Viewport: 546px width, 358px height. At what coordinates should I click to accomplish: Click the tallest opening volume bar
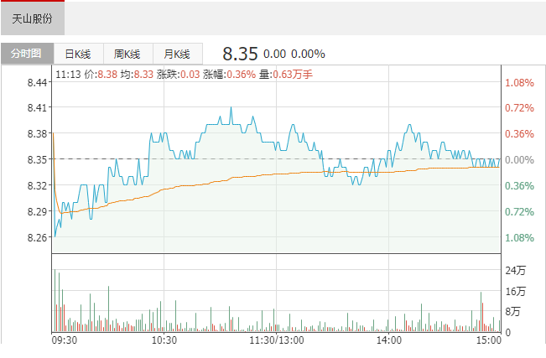(x=55, y=300)
